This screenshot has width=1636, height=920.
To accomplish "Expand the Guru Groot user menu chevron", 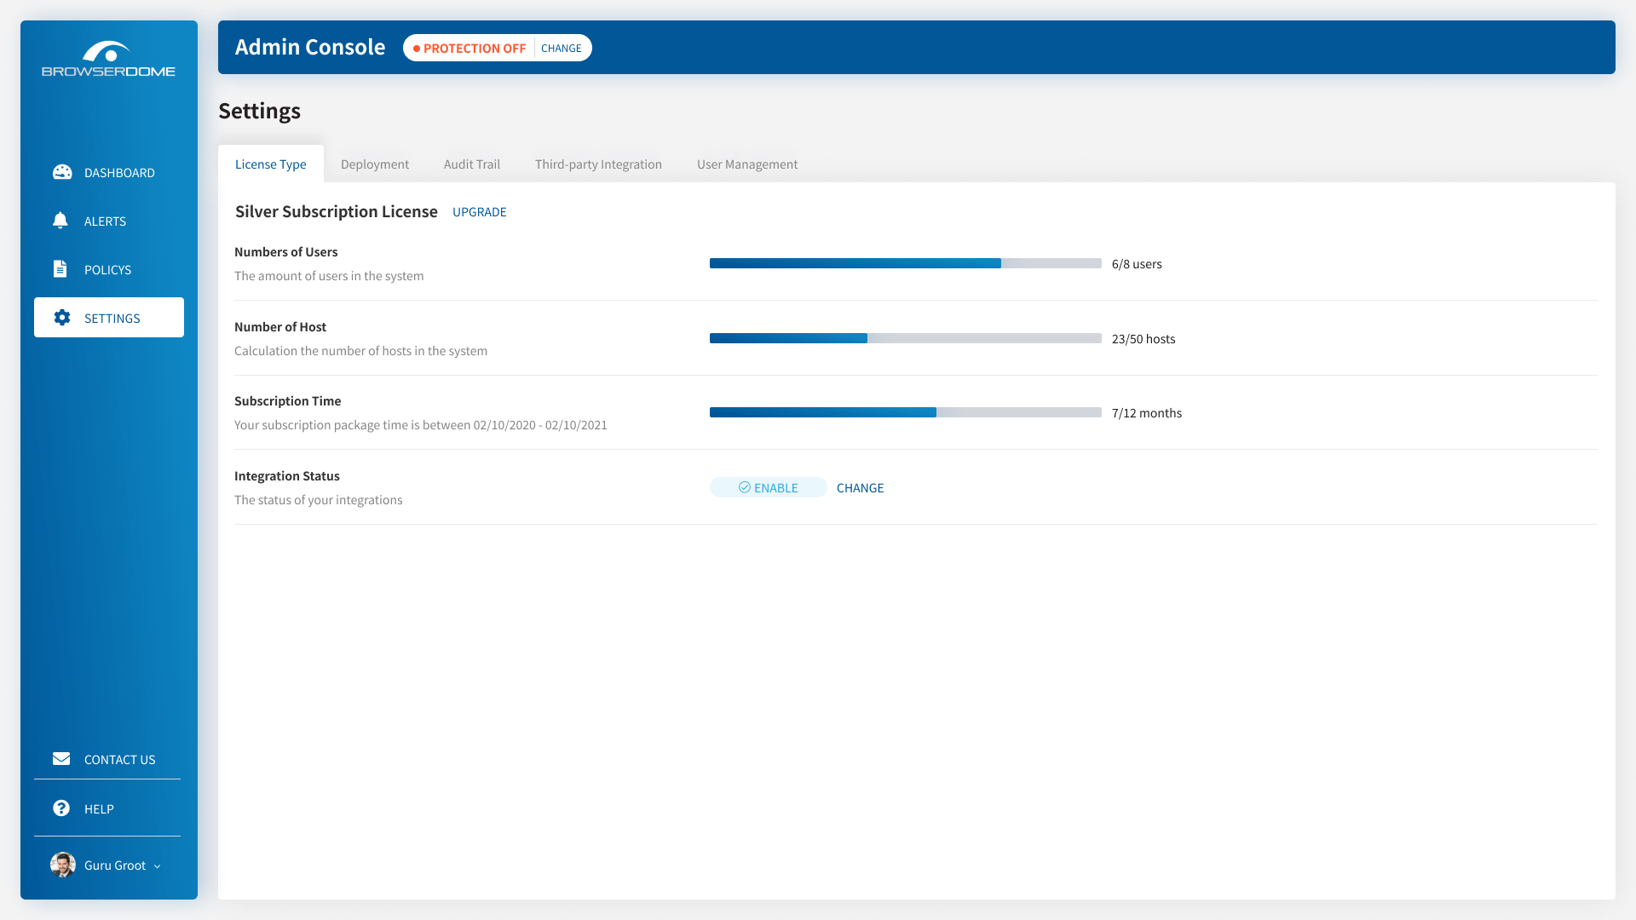I will [157, 866].
